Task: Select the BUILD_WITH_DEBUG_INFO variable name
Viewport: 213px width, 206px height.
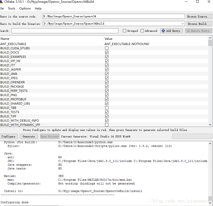Action: (20, 121)
